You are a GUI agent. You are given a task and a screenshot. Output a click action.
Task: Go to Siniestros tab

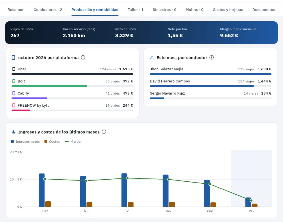coord(164,10)
